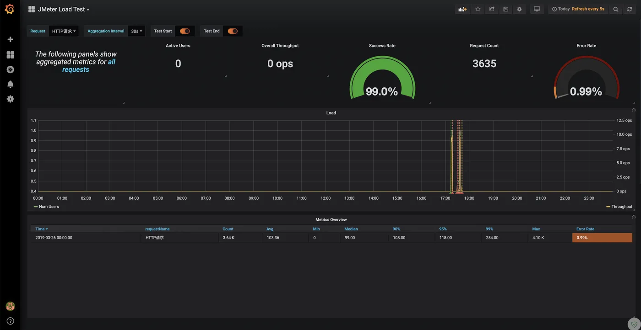The height and width of the screenshot is (330, 641).
Task: Click the orange 0.99% error rate cell
Action: [603, 238]
